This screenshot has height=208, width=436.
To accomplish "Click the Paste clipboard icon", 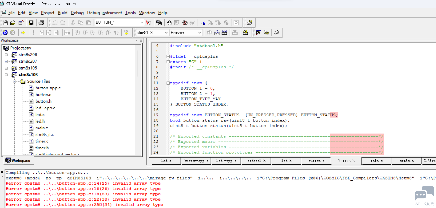I will (88, 23).
